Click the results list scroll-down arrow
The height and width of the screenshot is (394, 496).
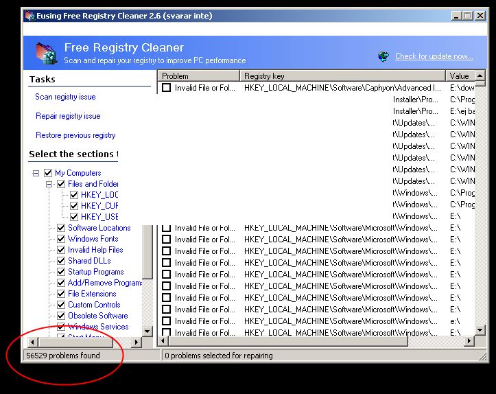480,330
